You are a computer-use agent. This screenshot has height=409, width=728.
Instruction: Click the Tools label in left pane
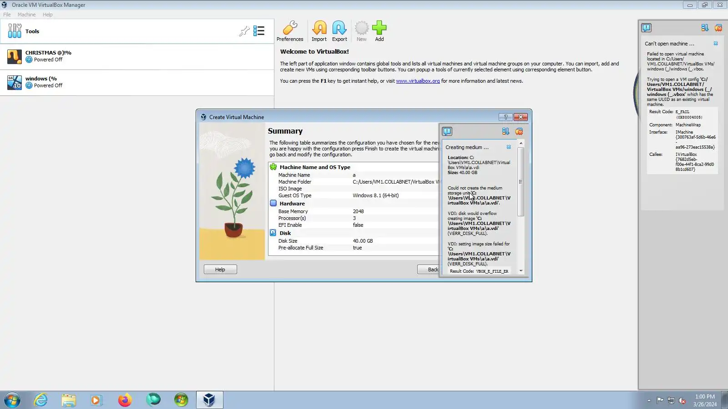32,31
